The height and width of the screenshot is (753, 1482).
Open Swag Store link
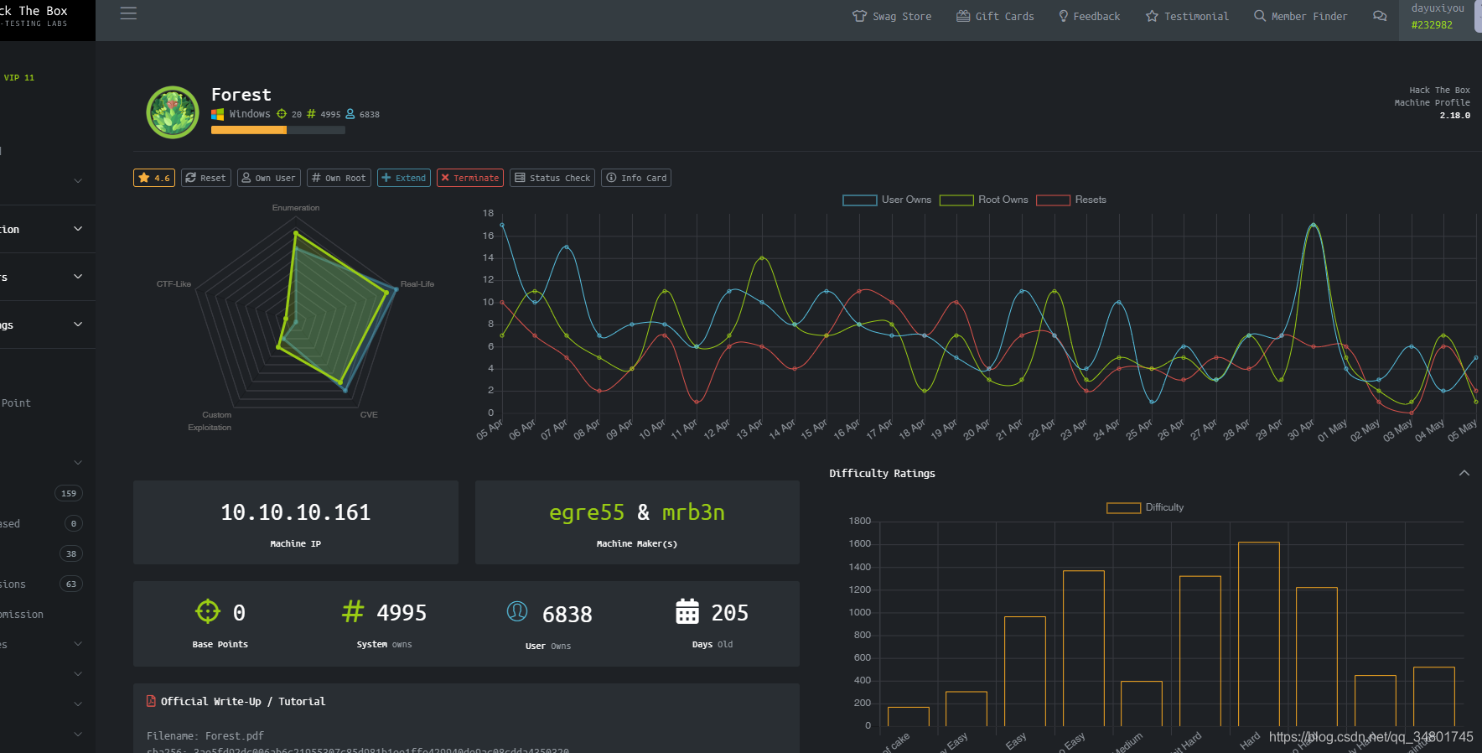[x=892, y=16]
